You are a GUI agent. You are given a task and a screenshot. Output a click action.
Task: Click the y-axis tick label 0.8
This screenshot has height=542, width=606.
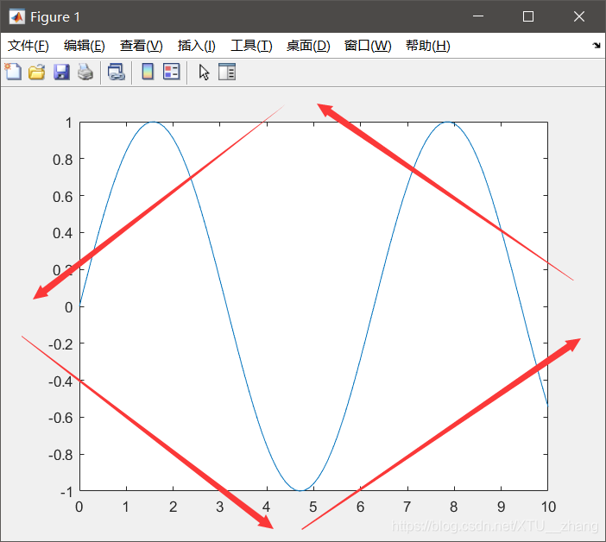pyautogui.click(x=63, y=160)
